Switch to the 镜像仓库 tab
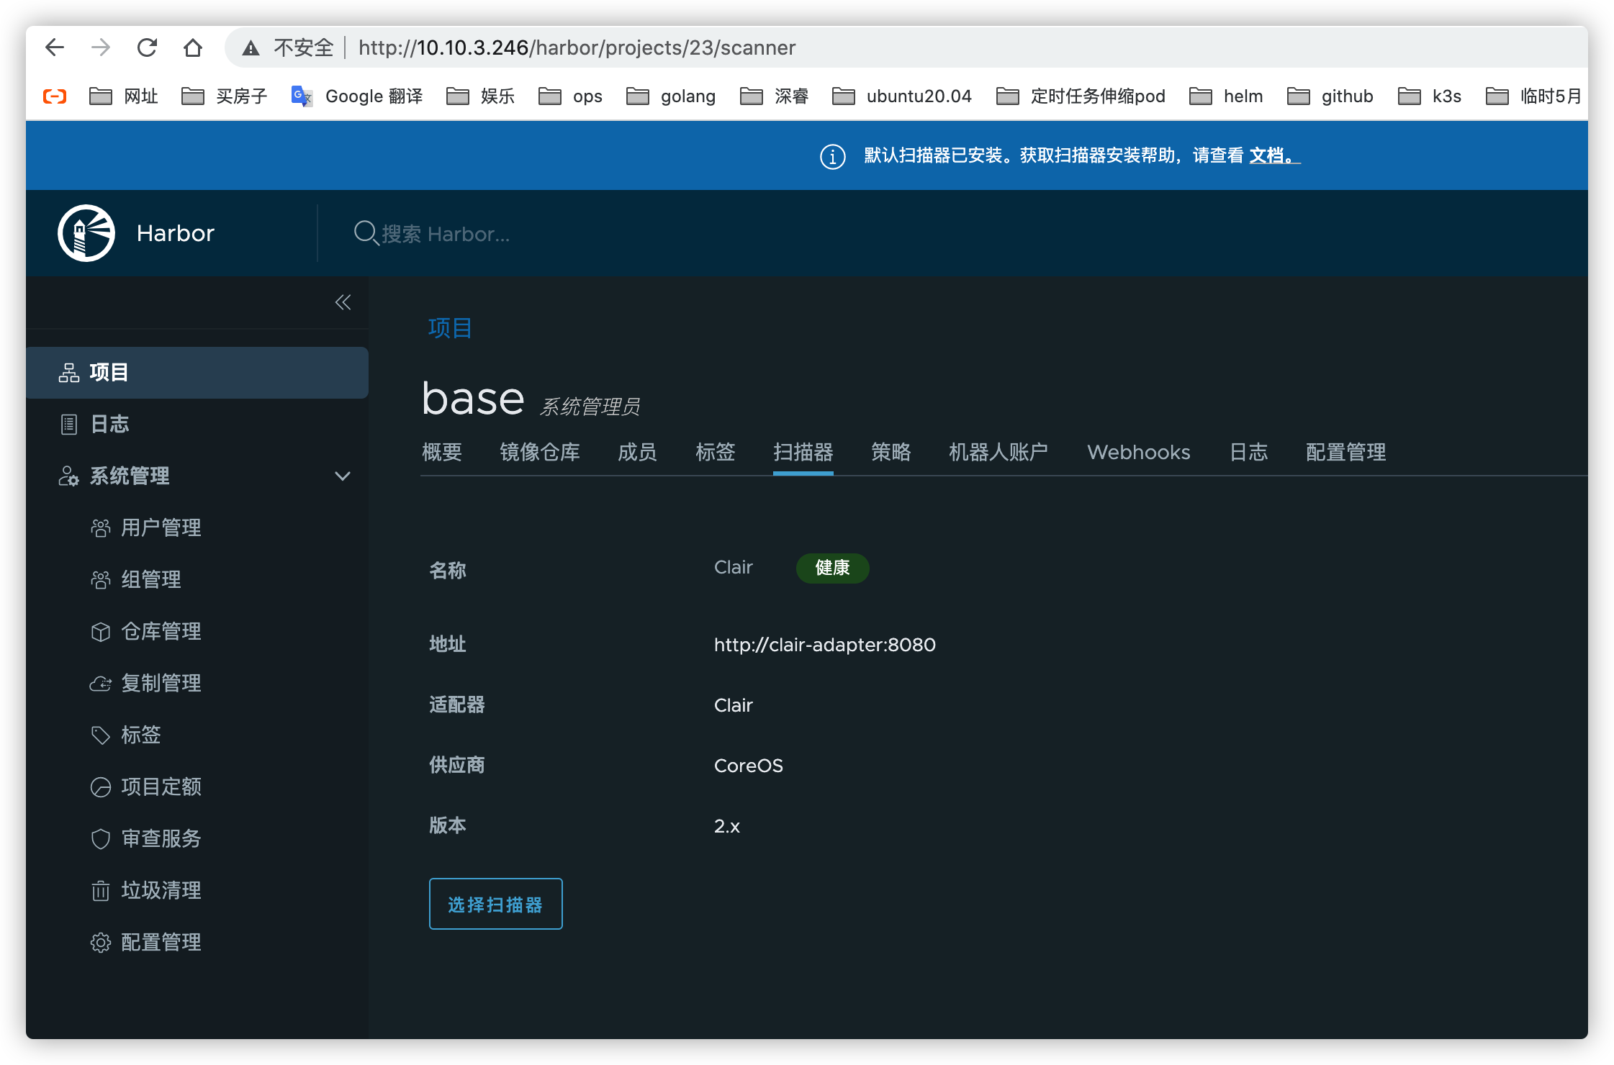 (539, 452)
